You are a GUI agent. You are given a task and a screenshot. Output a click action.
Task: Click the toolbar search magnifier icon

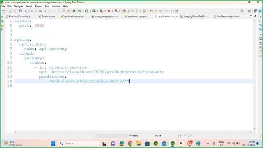(x=242, y=11)
